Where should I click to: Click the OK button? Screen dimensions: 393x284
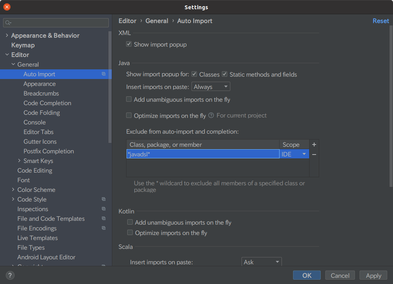click(x=306, y=275)
